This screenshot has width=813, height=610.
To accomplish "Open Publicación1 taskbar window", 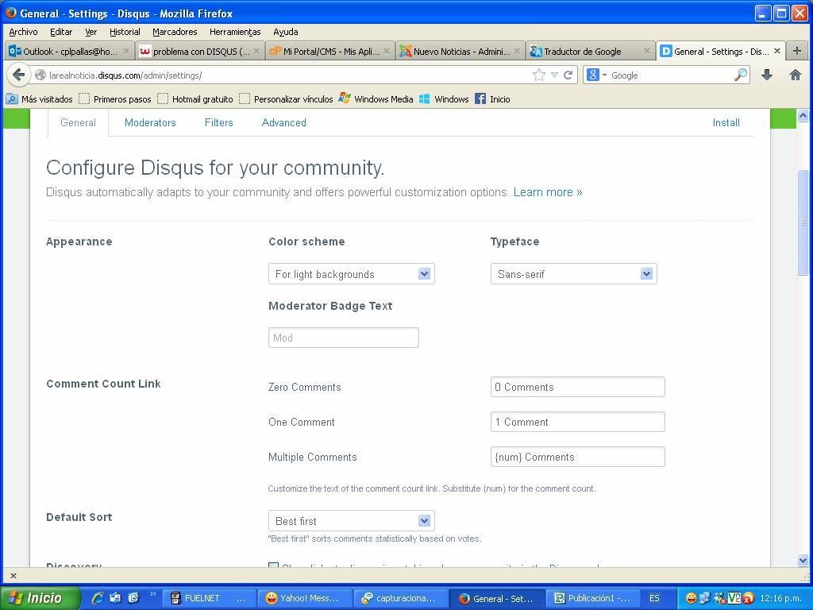I will (591, 598).
